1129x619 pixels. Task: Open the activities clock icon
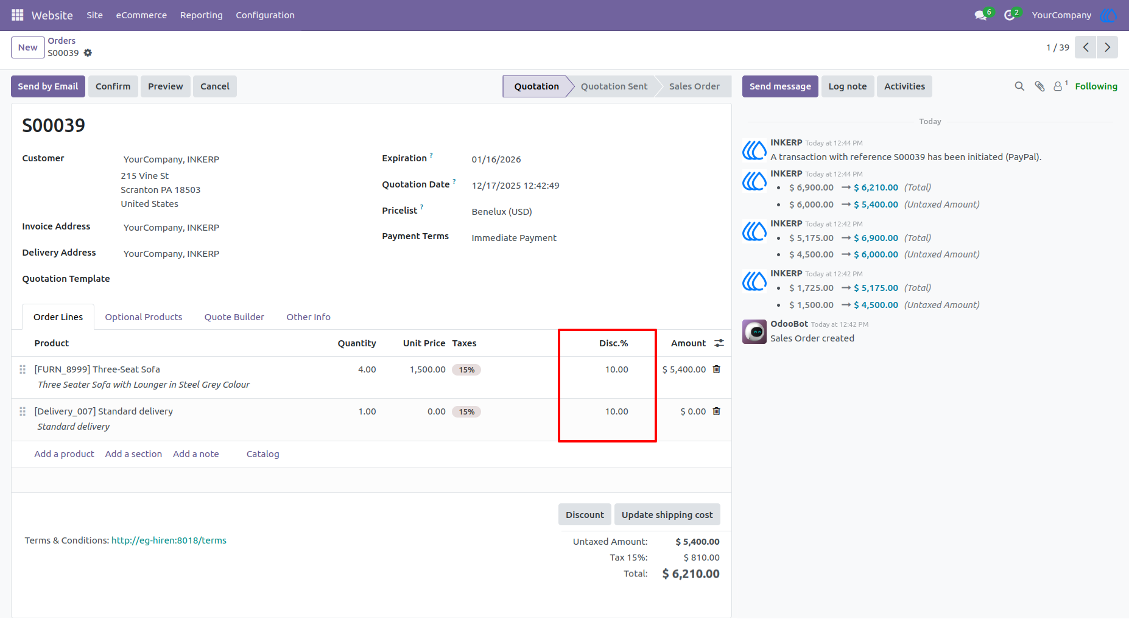click(x=1009, y=15)
